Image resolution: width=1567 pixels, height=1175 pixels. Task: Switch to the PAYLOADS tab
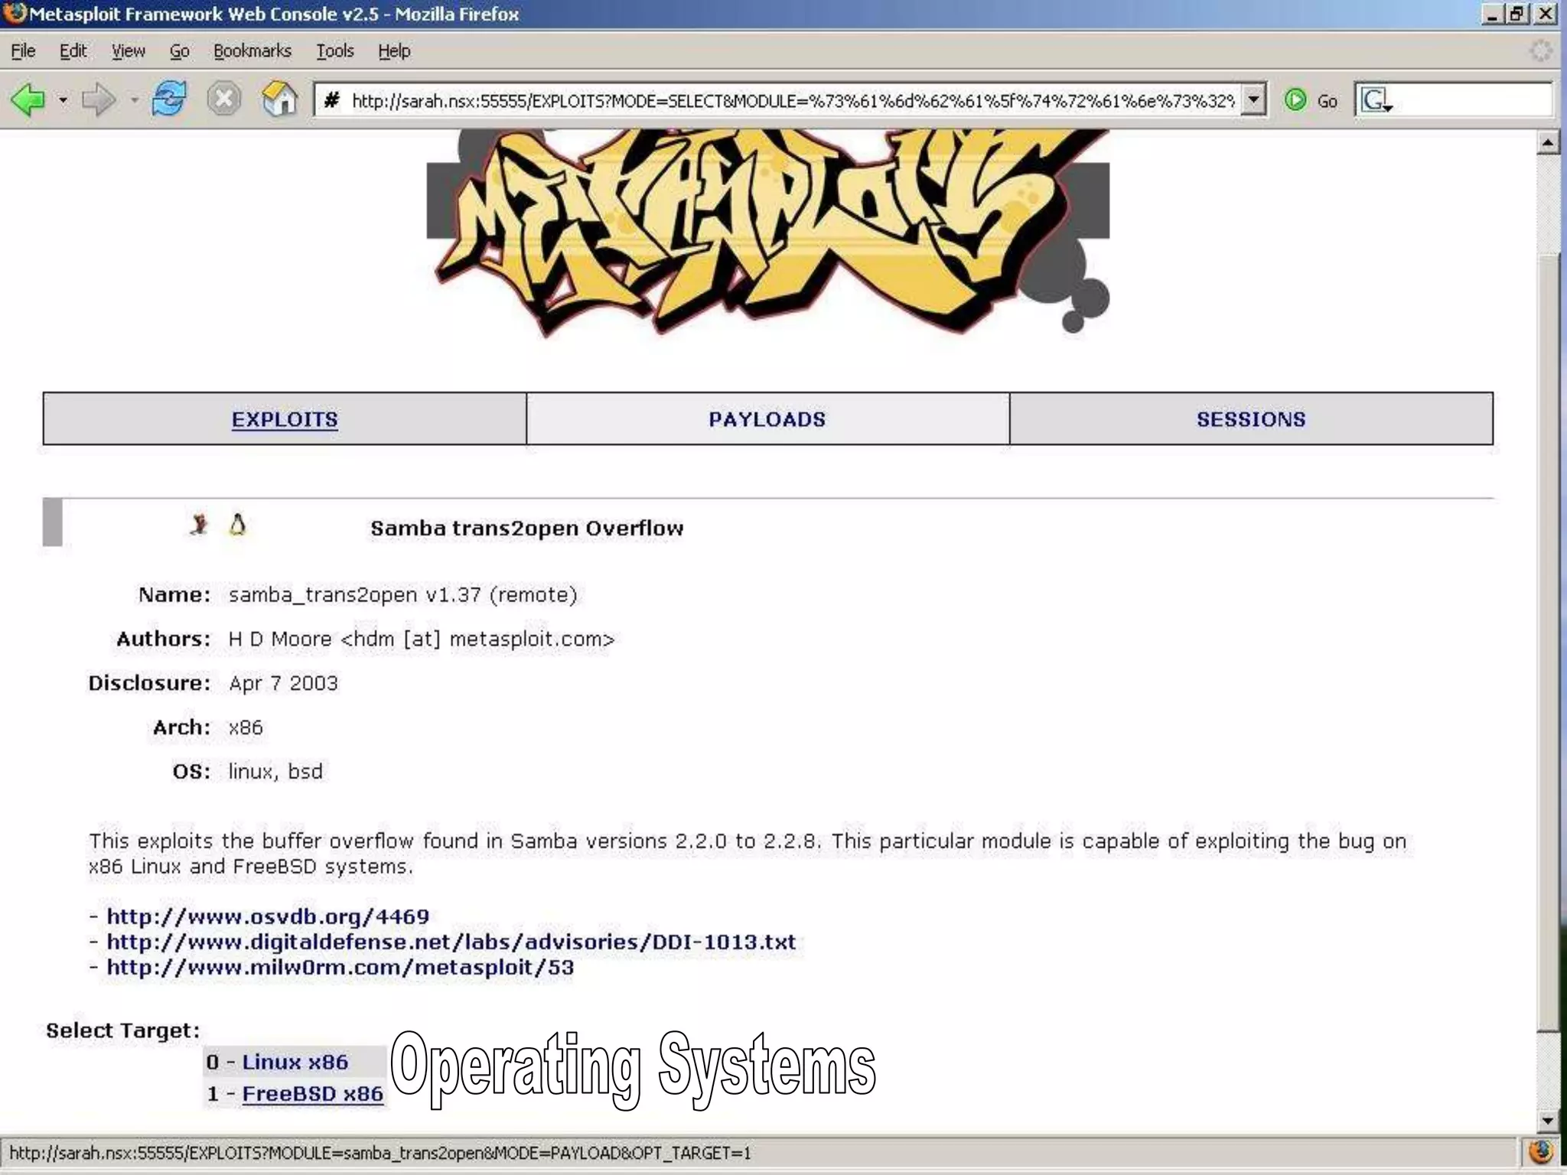click(767, 419)
